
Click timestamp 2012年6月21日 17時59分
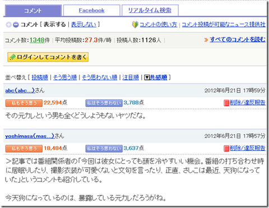pyautogui.click(x=235, y=91)
